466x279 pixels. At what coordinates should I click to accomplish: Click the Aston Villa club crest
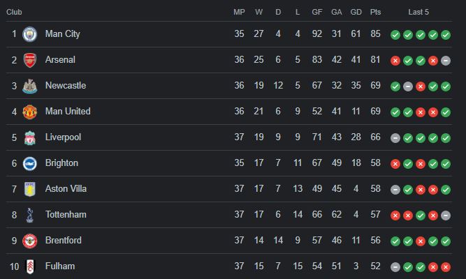30,189
